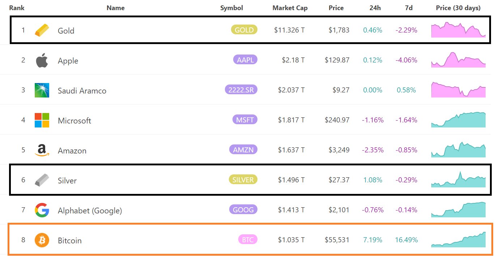495x256 pixels.
Task: Click the MSFT symbol badge
Action: (244, 120)
